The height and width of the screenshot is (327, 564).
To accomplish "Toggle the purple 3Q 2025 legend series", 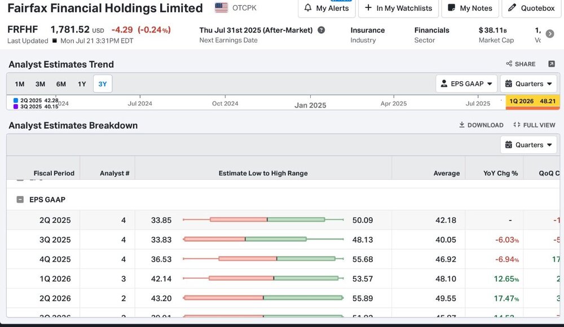I will pos(35,107).
